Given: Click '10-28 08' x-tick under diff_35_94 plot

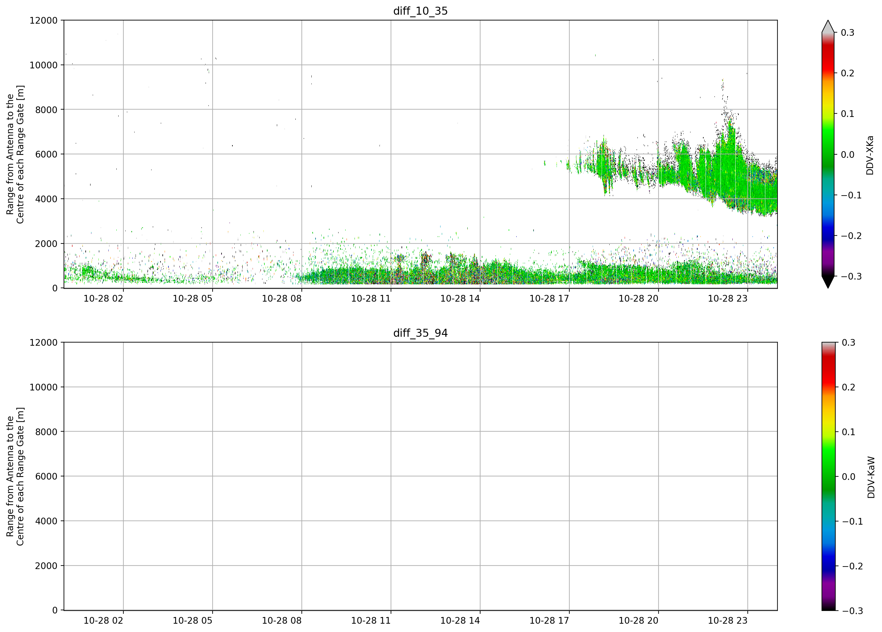Looking at the screenshot, I should point(282,621).
